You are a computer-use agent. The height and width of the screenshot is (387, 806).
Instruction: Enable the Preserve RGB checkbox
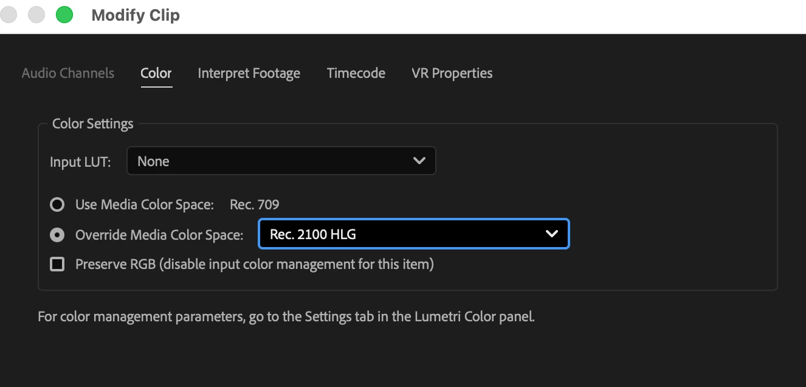(x=57, y=264)
